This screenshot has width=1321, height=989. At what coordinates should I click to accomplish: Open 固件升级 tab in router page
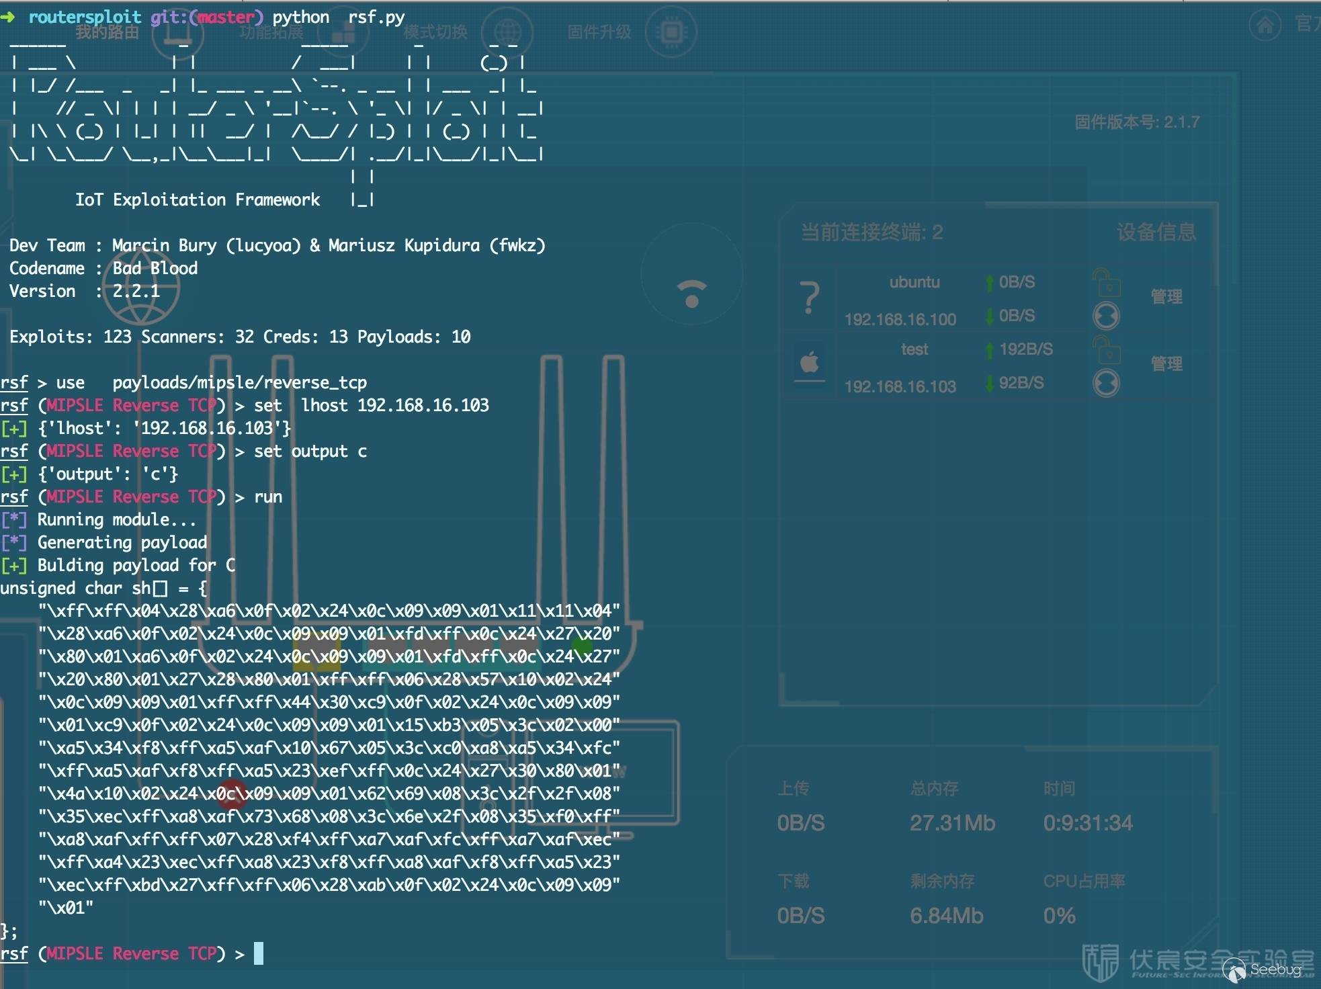point(599,32)
